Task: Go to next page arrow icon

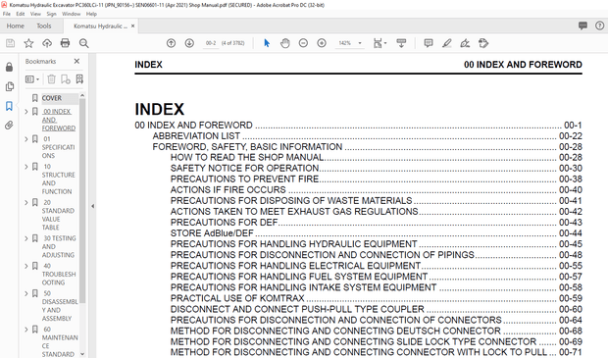Action: (x=189, y=43)
